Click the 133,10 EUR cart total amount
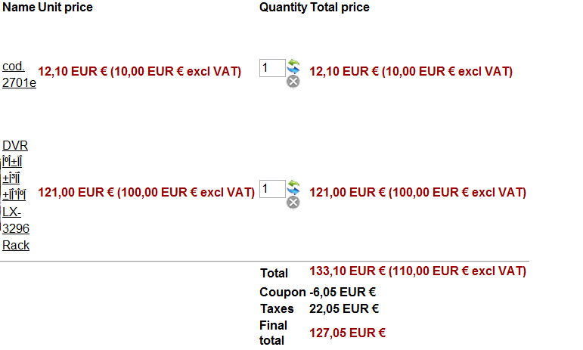 pyautogui.click(x=417, y=271)
